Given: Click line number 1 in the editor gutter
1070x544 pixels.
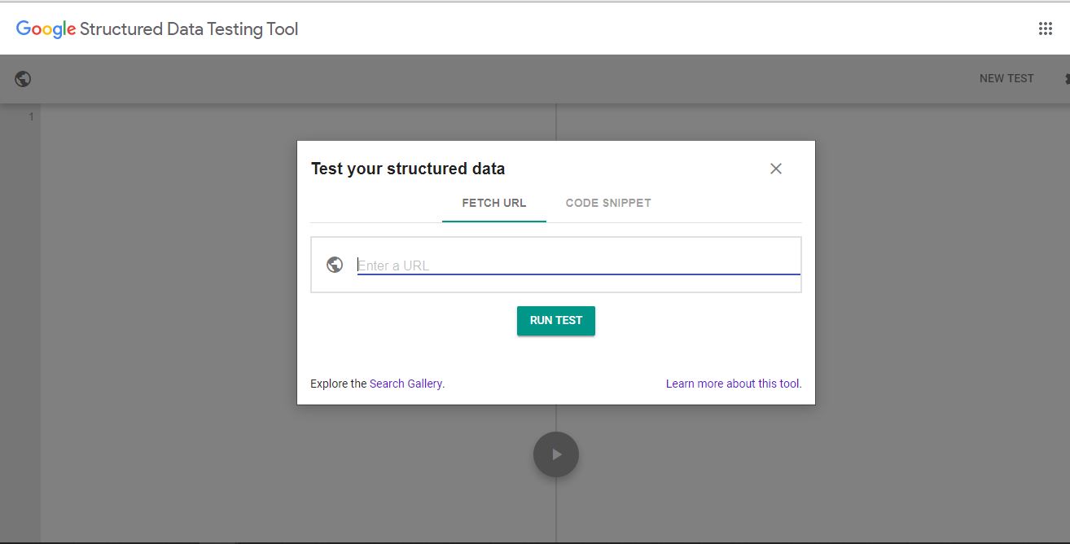Looking at the screenshot, I should pos(31,116).
